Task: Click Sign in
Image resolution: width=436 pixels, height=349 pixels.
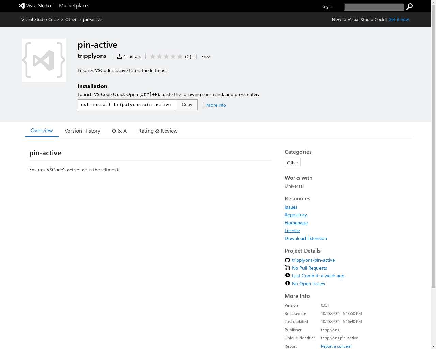Action: tap(329, 6)
